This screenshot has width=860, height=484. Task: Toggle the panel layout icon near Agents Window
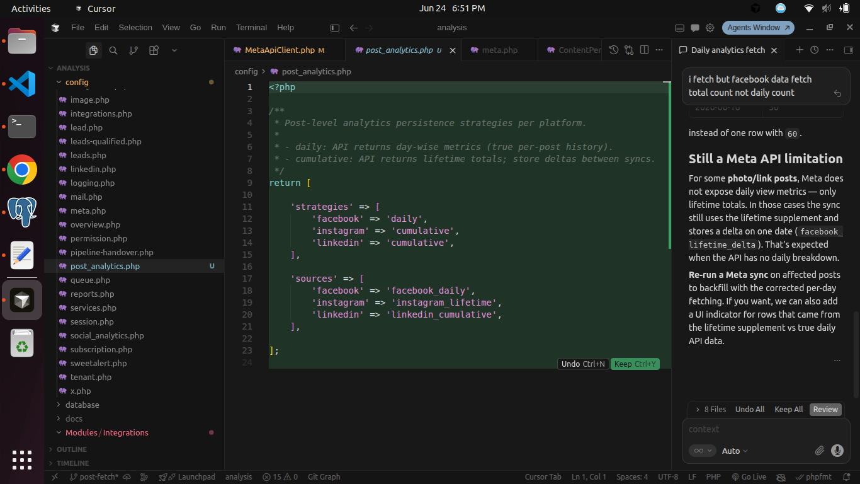(680, 28)
